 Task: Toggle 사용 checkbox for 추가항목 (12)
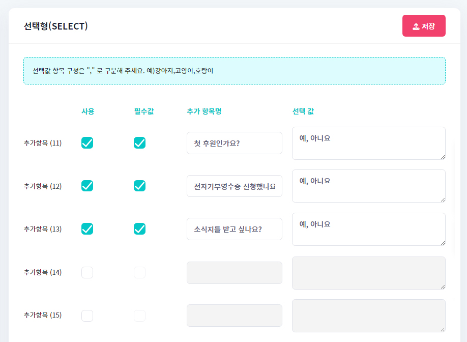(x=87, y=186)
